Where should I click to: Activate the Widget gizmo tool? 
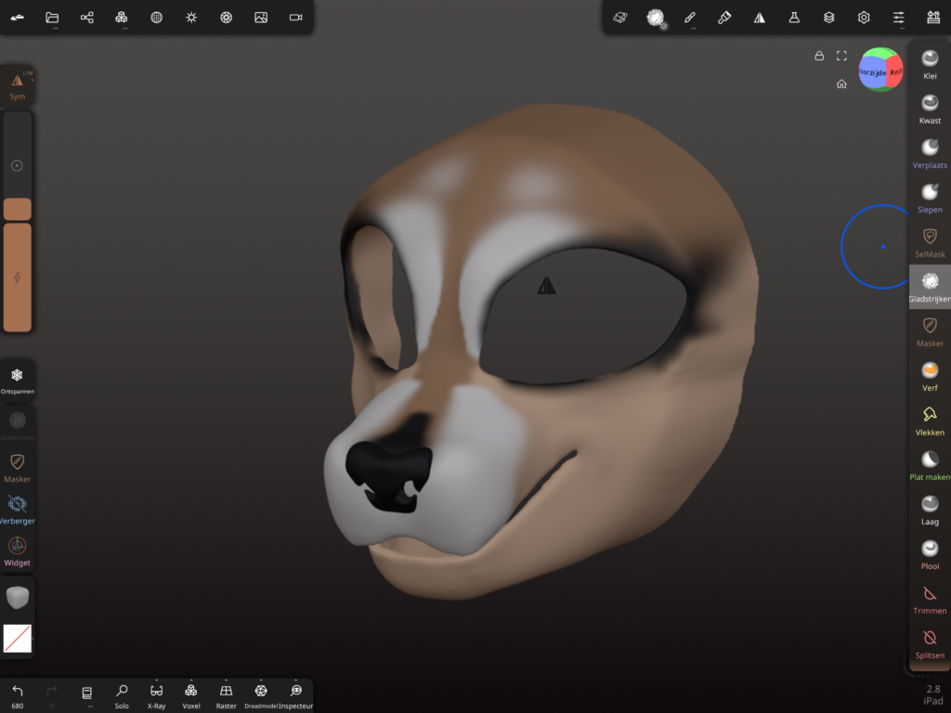pos(17,551)
